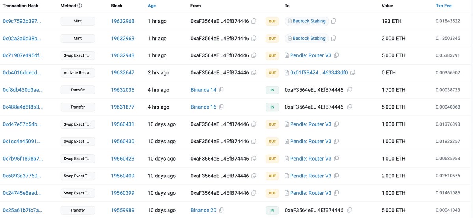
Task: Open block 19632647
Action: pyautogui.click(x=123, y=73)
